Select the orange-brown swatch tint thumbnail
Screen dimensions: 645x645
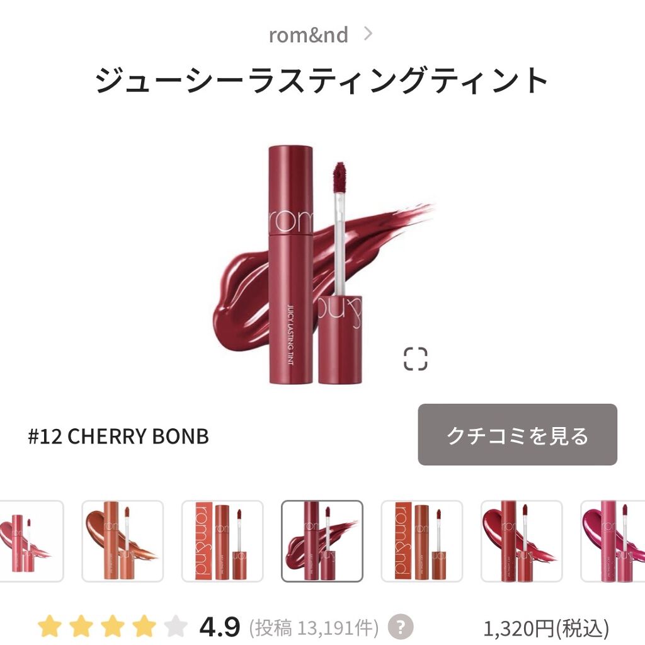point(123,541)
